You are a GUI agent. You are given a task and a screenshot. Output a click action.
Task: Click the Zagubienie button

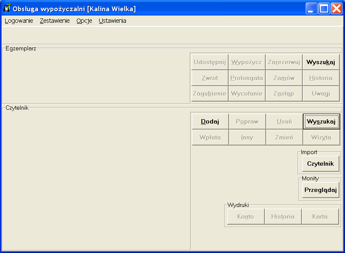[210, 93]
